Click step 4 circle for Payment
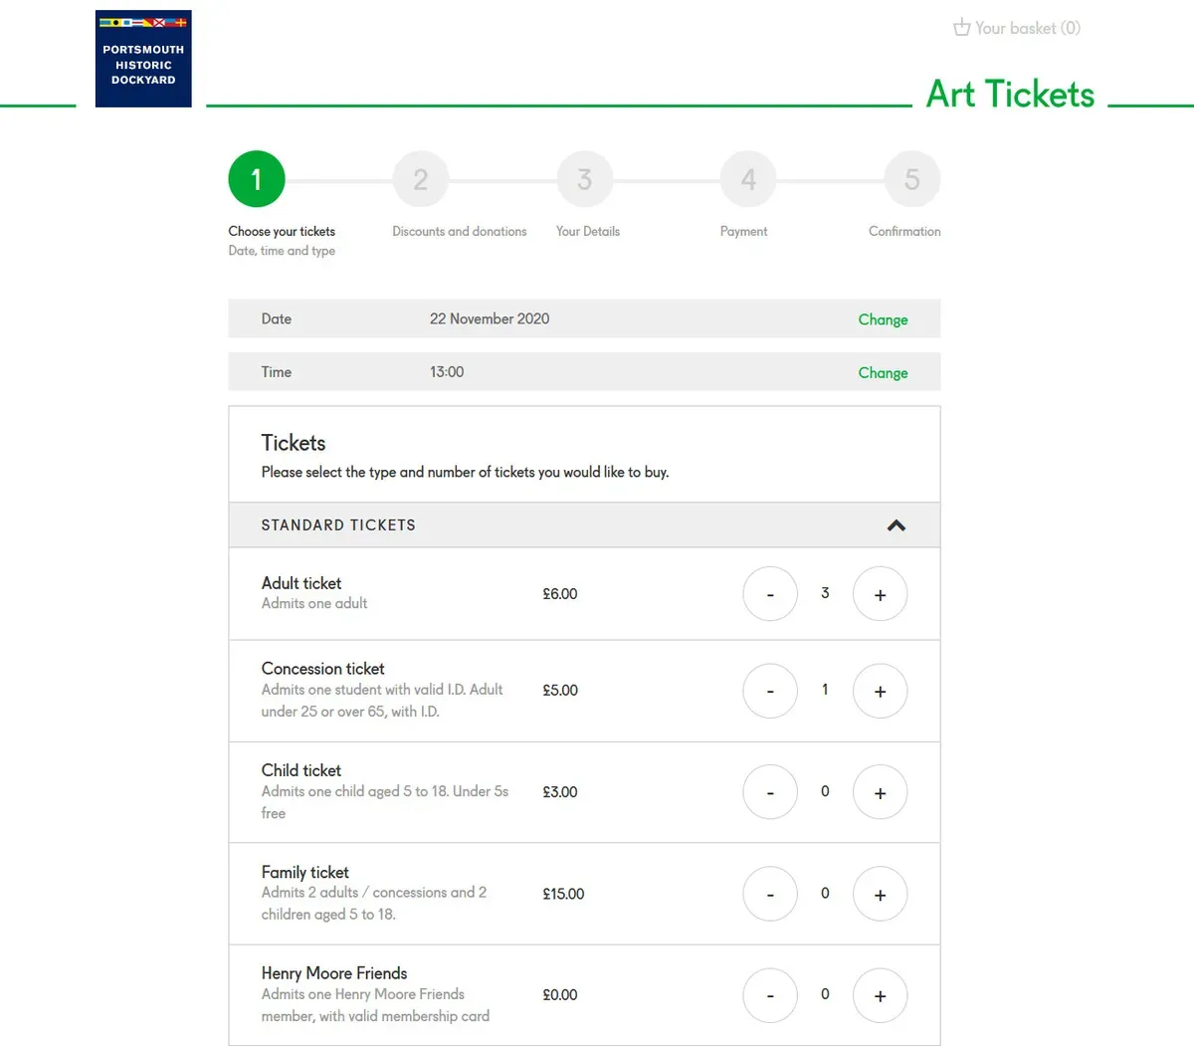 click(747, 179)
